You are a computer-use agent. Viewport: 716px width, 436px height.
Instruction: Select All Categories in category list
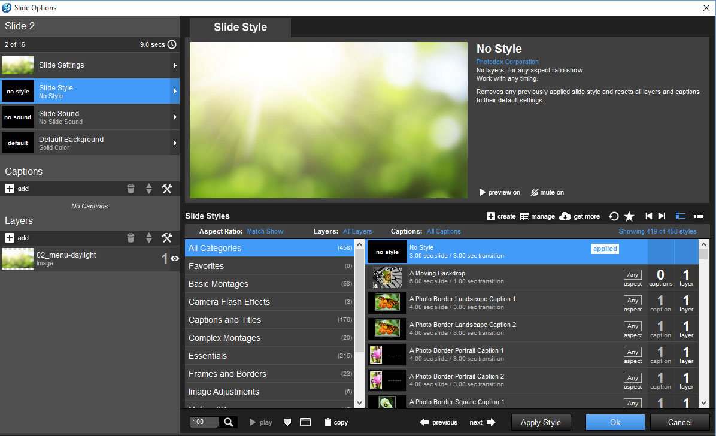pos(270,248)
